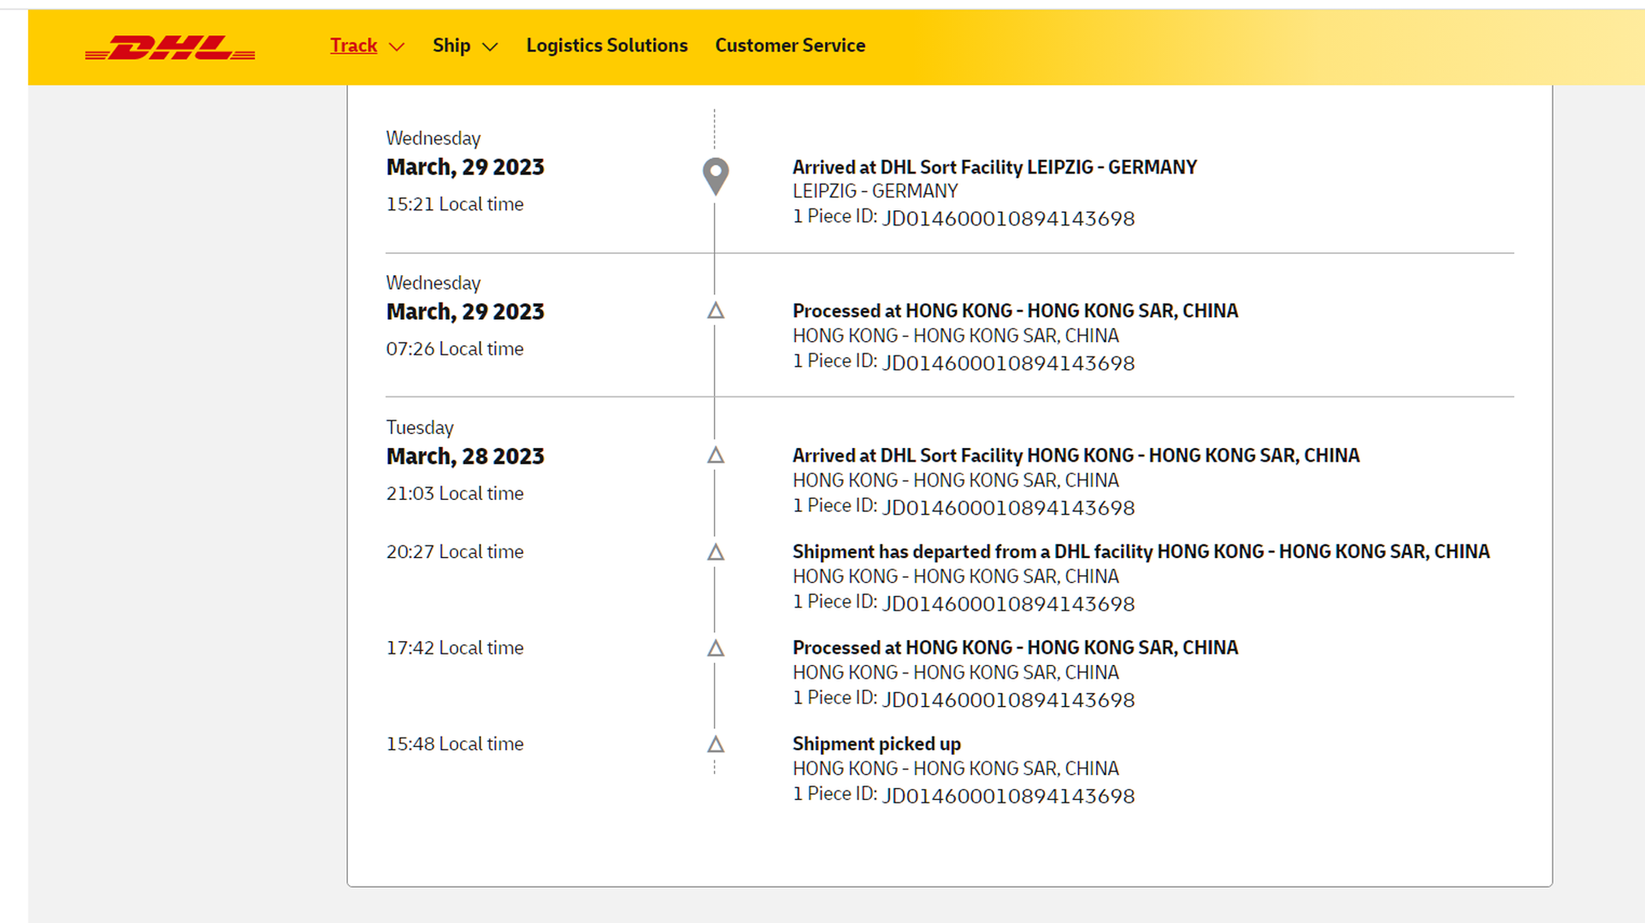
Task: Go to Customer Service
Action: click(790, 45)
